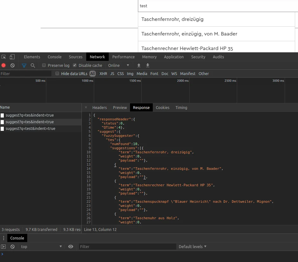
Task: Click the 2500 ms timeline marker
Action: point(230,81)
